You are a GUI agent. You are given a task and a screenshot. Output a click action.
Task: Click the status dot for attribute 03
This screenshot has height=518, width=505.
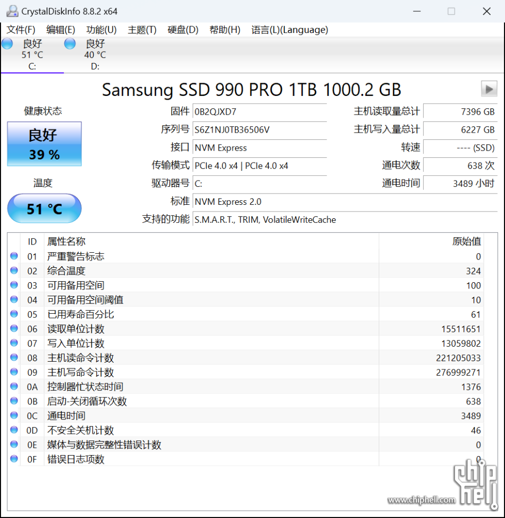coord(14,285)
